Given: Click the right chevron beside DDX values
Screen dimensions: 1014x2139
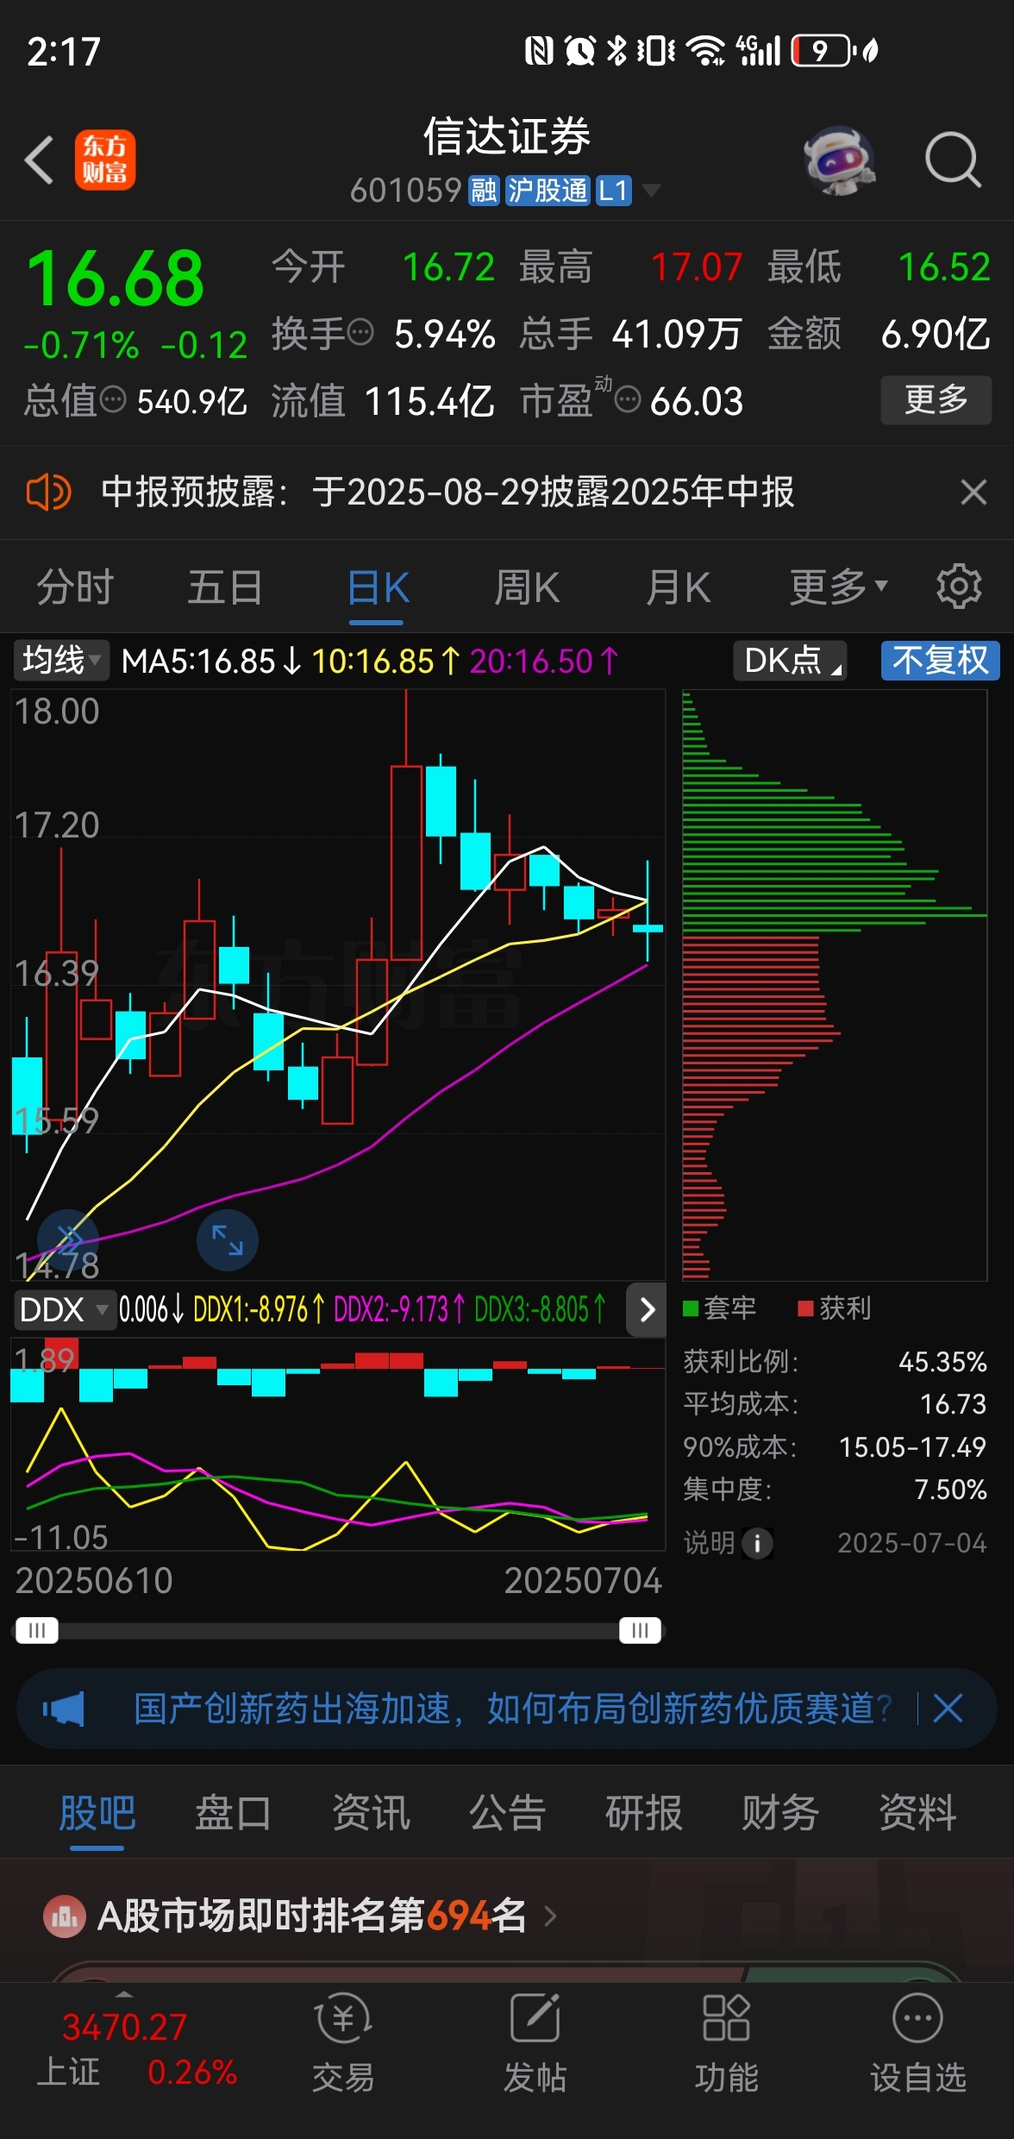Looking at the screenshot, I should pos(647,1310).
